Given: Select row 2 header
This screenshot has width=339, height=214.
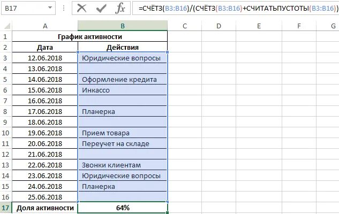Looking at the screenshot, I should [x=5, y=47].
